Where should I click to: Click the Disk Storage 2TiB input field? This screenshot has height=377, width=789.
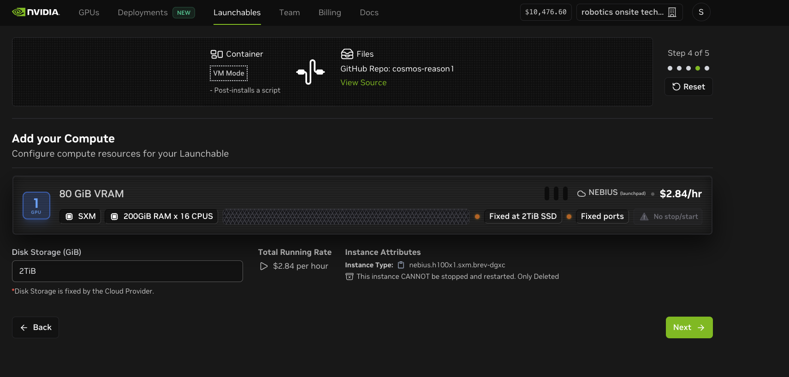point(127,271)
